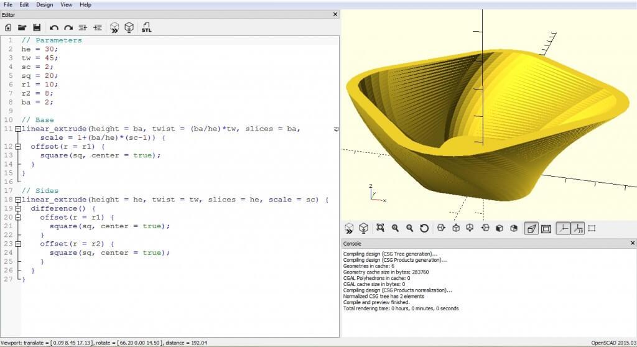The image size is (637, 347).
Task: Close the Console panel
Action: click(x=633, y=243)
